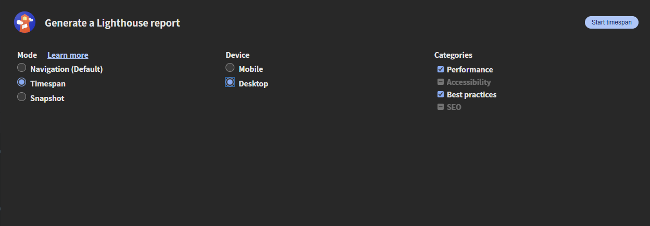
Task: Click the Categories section heading
Action: tap(454, 55)
